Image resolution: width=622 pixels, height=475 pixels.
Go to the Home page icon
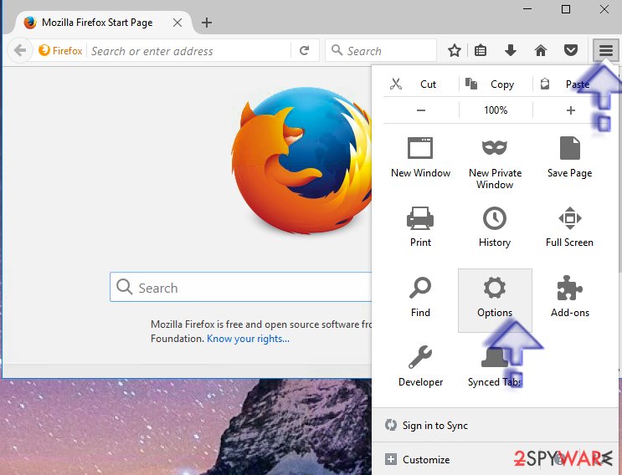(541, 50)
